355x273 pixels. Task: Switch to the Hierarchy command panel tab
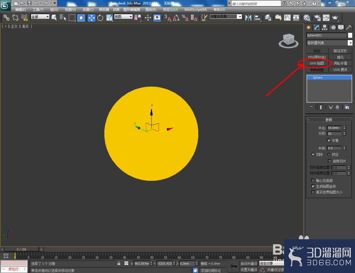pyautogui.click(x=325, y=27)
